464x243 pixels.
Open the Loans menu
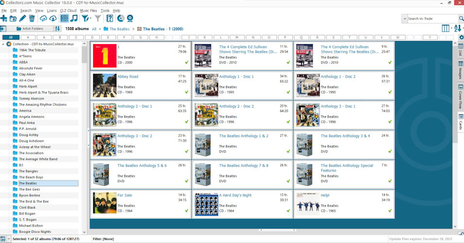52,11
